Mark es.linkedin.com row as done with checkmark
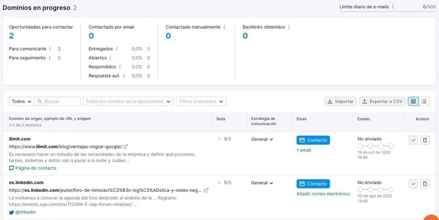This screenshot has height=220, width=439. click(413, 184)
